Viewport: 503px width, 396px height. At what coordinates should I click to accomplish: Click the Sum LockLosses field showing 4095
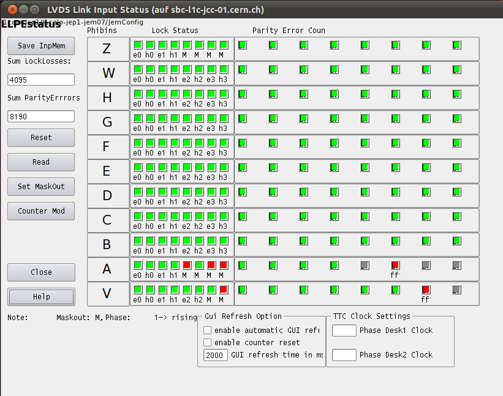click(41, 80)
